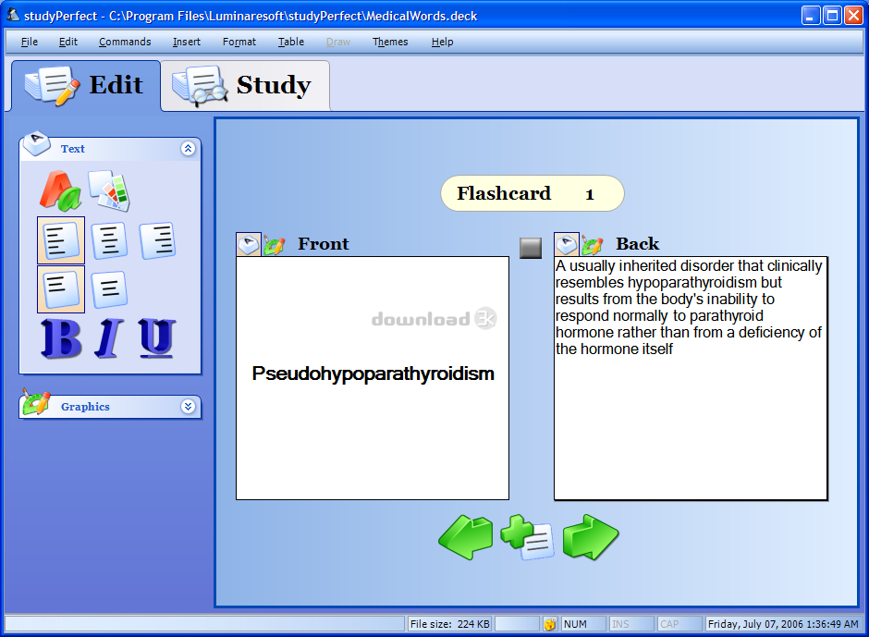Click the Graphics panel paint icon
This screenshot has width=869, height=637.
[36, 402]
